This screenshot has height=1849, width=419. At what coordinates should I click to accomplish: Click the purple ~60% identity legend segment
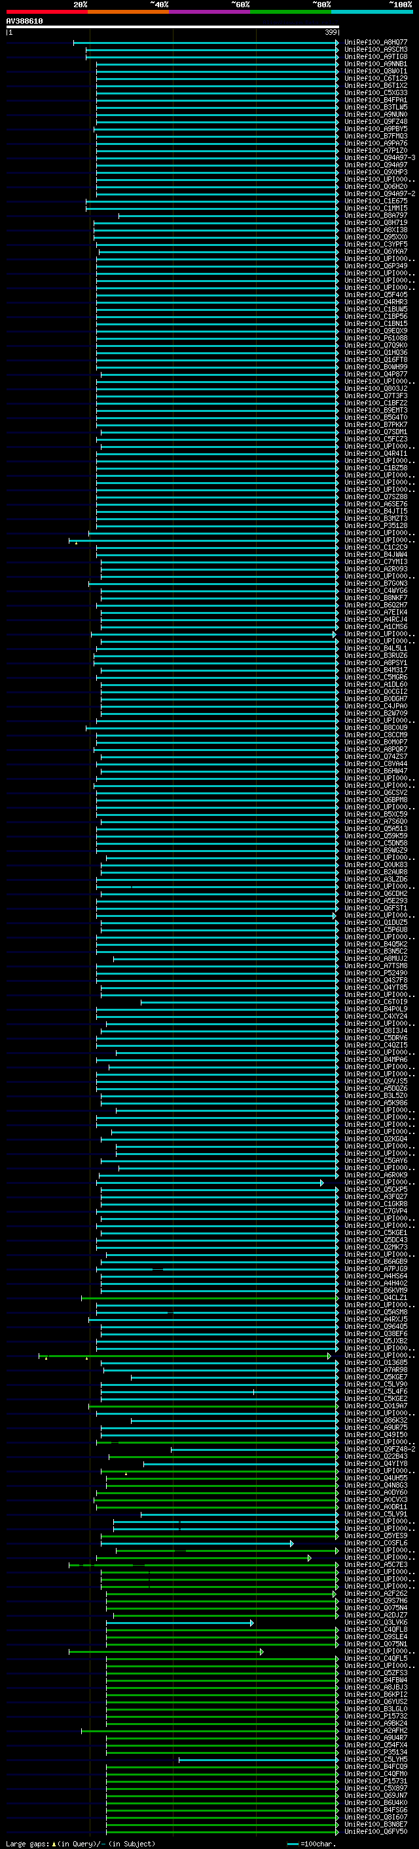pyautogui.click(x=209, y=12)
